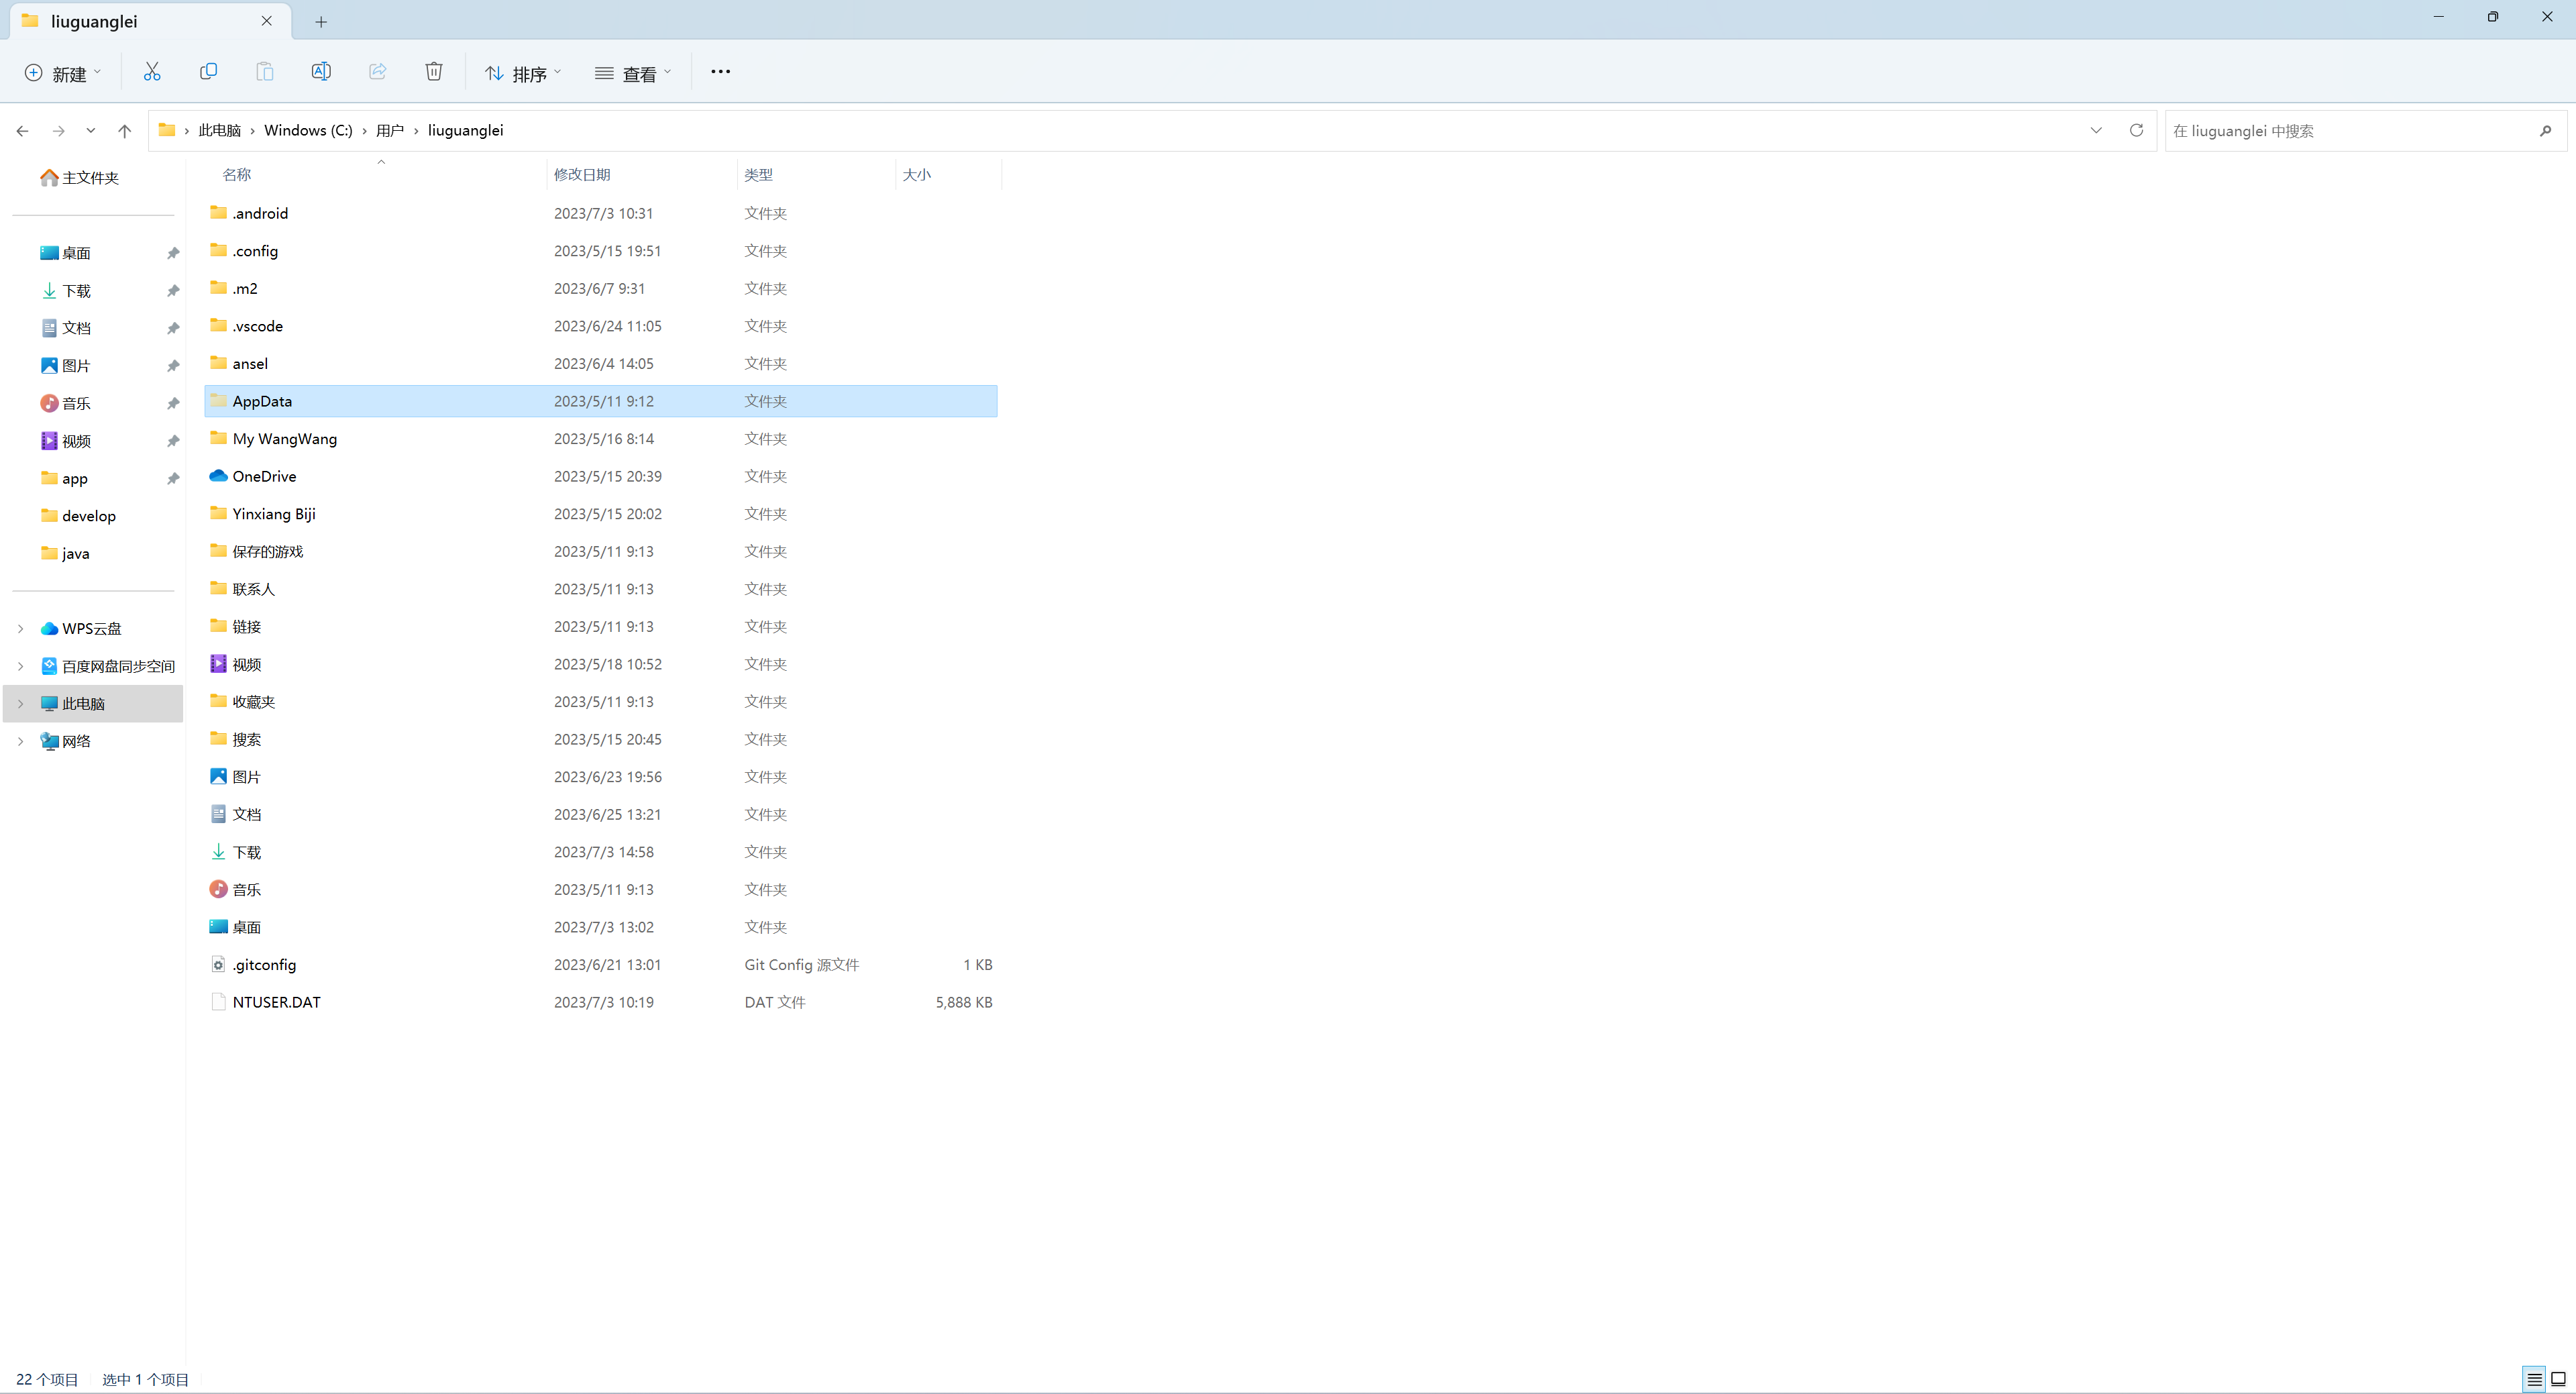Click Windows (C:) in the breadcrumb

tap(308, 131)
